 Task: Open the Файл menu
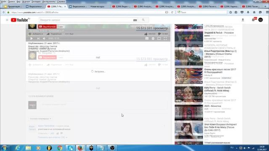click(x=3, y=2)
